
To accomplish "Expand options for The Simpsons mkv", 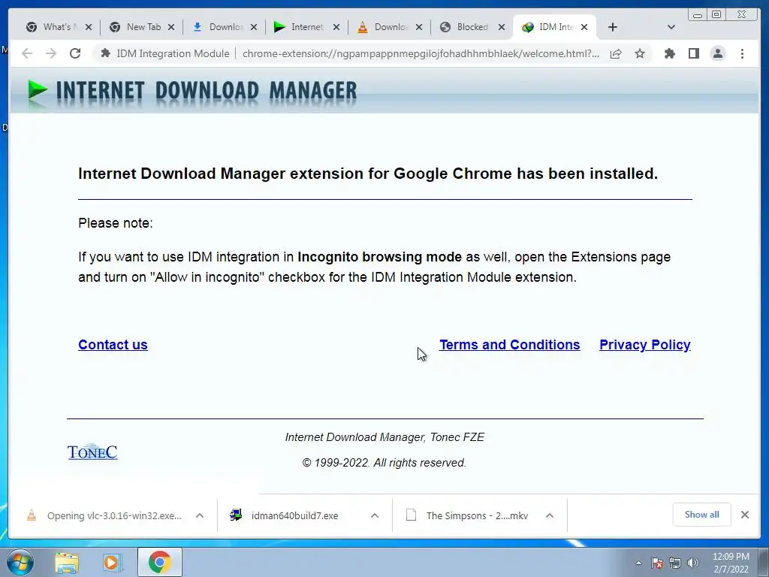I will (x=550, y=515).
